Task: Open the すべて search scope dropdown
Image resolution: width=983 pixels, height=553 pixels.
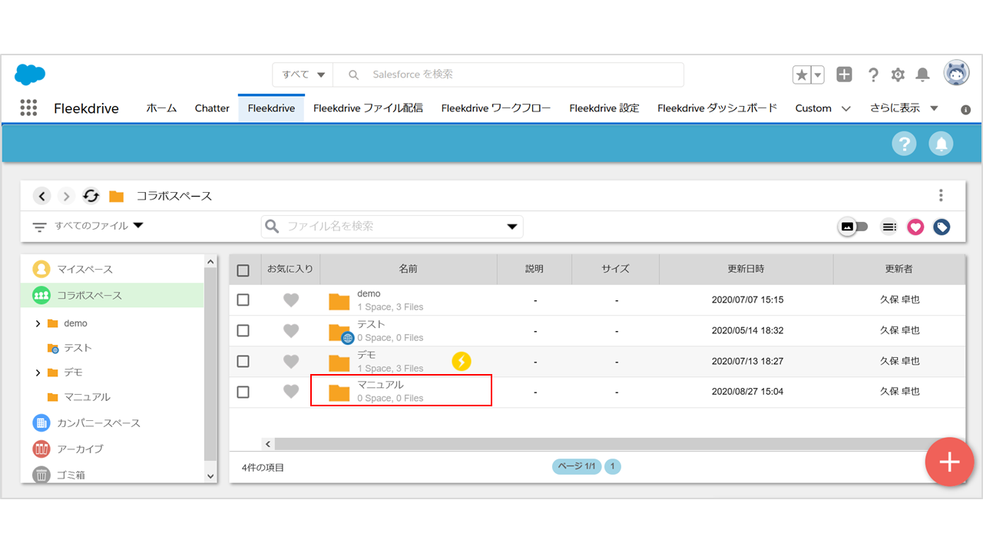Action: [303, 75]
